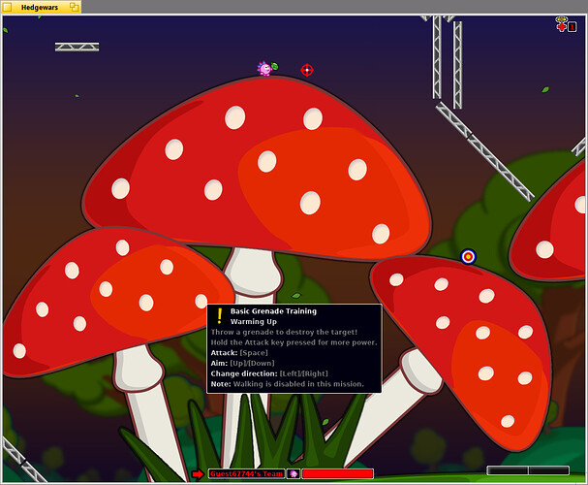588x485 pixels.
Task: Click the pink hedgehog on the mushroom
Action: (264, 69)
